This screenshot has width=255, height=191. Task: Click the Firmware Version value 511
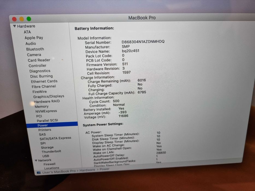(125, 64)
